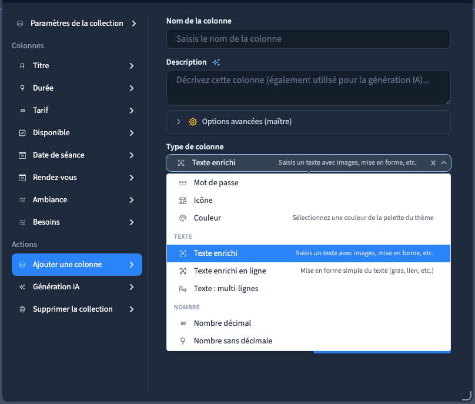The image size is (475, 404).
Task: Expand the Durée column chevron
Action: click(132, 88)
